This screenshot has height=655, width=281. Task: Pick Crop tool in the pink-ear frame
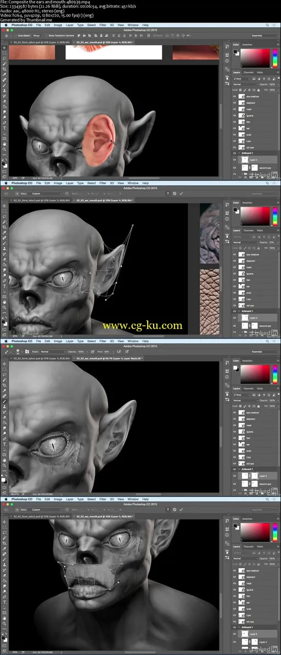[x=4, y=69]
